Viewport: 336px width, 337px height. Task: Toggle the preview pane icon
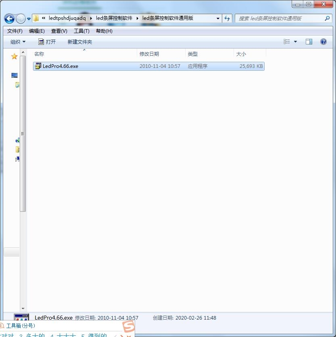309,42
